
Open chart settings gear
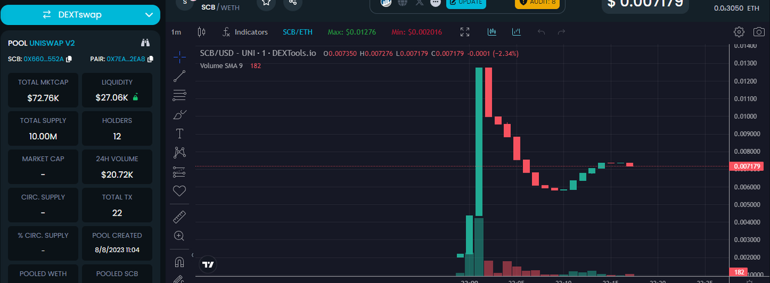coord(739,31)
